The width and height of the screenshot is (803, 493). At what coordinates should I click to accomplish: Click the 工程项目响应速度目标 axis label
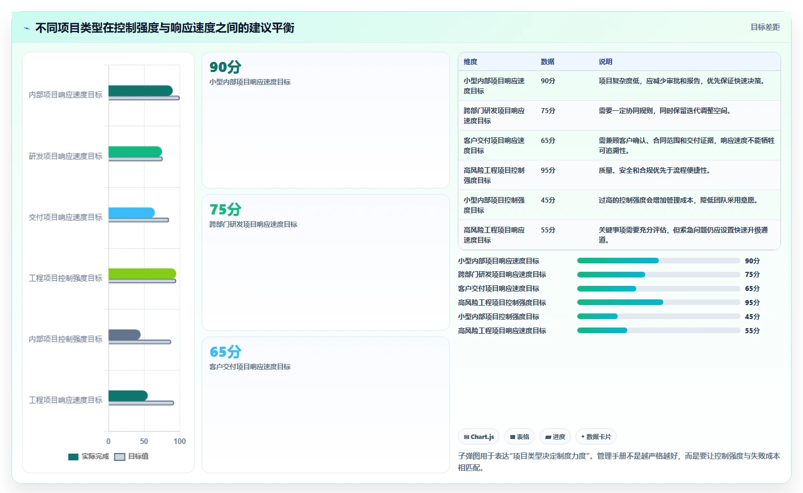(65, 400)
